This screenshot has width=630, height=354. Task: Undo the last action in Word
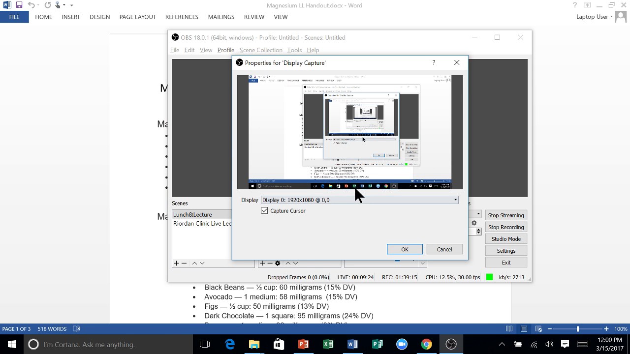31,5
